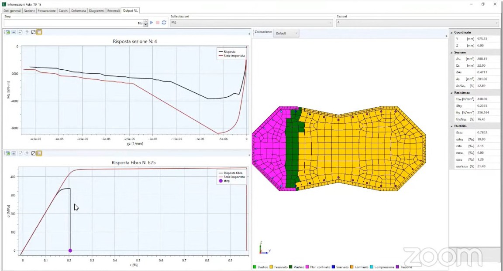Click the first green icon in section chart toolbar

pos(7,32)
